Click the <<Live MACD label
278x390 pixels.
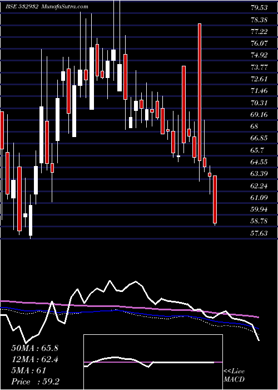[234, 376]
